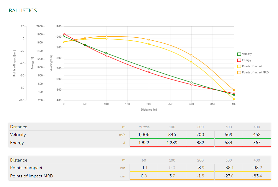Select the orange MRD marker at 100 m
Image resolution: width=278 pixels, height=187 pixels.
(x=106, y=36)
